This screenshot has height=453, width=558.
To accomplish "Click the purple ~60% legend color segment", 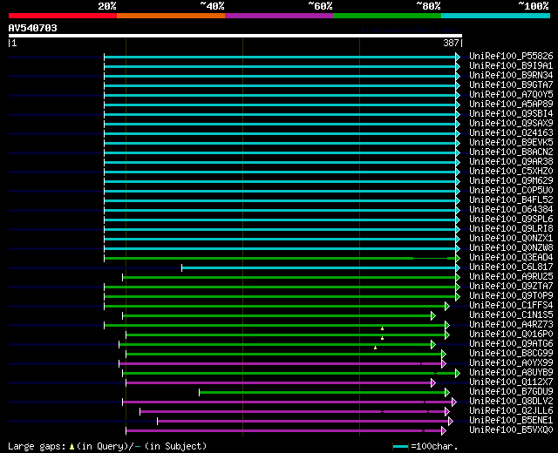I will 279,16.
